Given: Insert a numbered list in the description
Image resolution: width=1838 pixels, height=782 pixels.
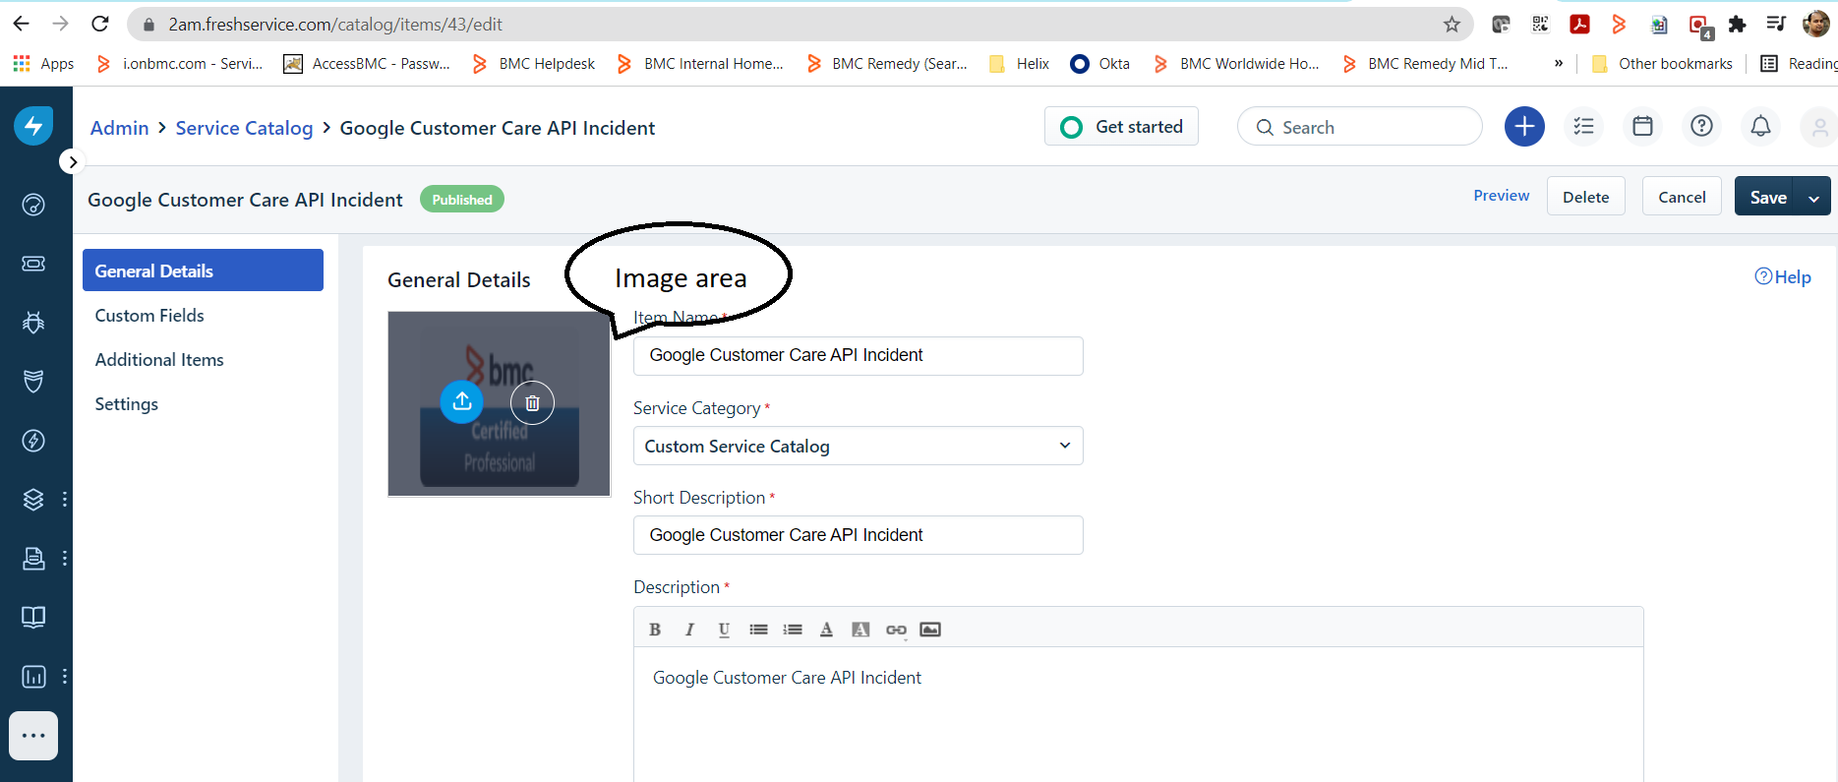Looking at the screenshot, I should (x=793, y=630).
